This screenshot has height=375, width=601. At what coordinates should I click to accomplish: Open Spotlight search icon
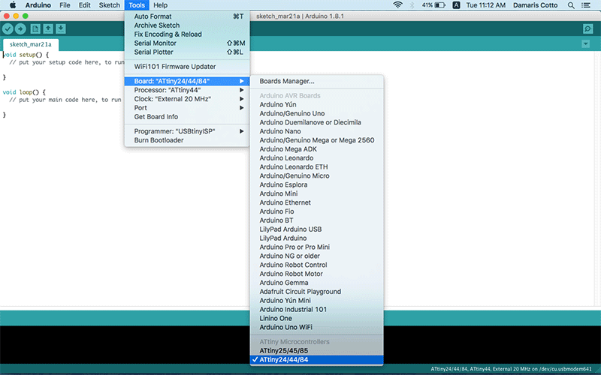point(571,5)
